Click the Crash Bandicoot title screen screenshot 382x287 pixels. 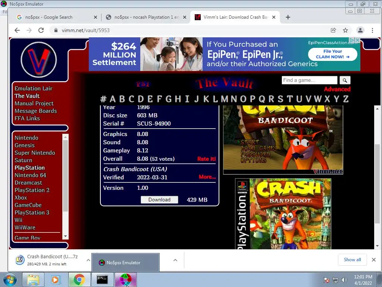click(x=283, y=140)
